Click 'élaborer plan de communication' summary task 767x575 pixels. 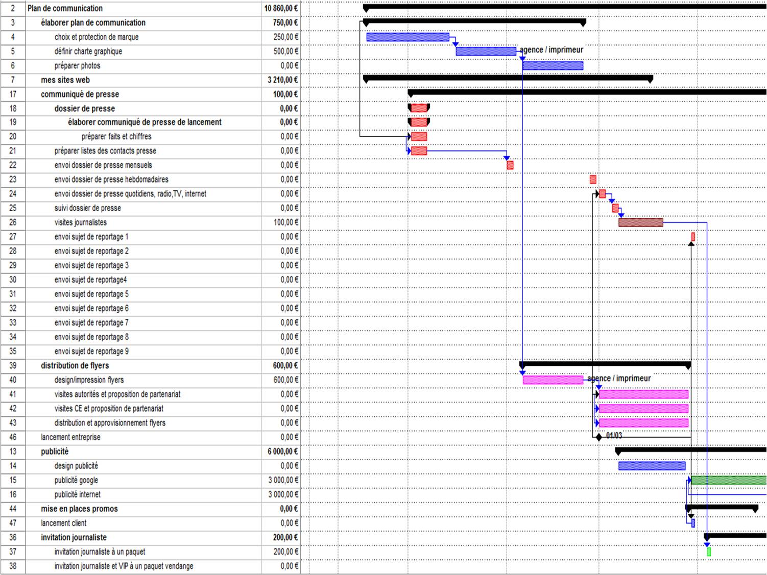click(93, 22)
